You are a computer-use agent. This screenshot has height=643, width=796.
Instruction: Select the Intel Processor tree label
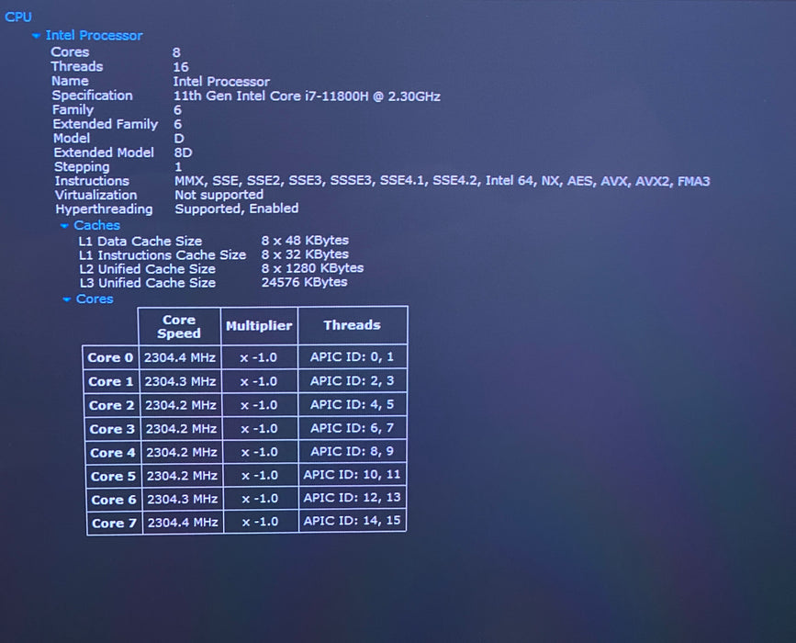(x=94, y=36)
